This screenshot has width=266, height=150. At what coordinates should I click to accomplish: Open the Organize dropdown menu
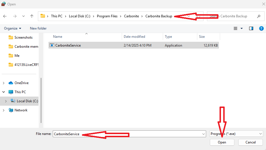13,28
